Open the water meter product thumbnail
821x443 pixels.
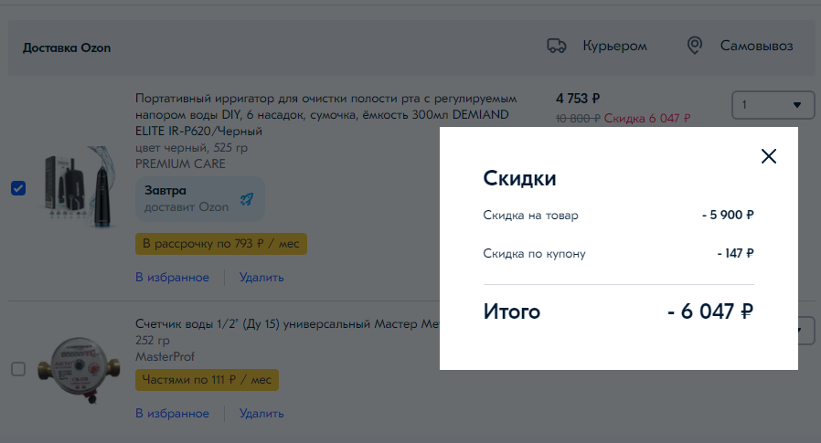pos(73,370)
